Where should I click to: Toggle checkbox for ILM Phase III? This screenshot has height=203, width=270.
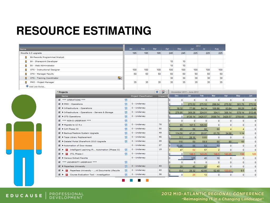click(59, 129)
